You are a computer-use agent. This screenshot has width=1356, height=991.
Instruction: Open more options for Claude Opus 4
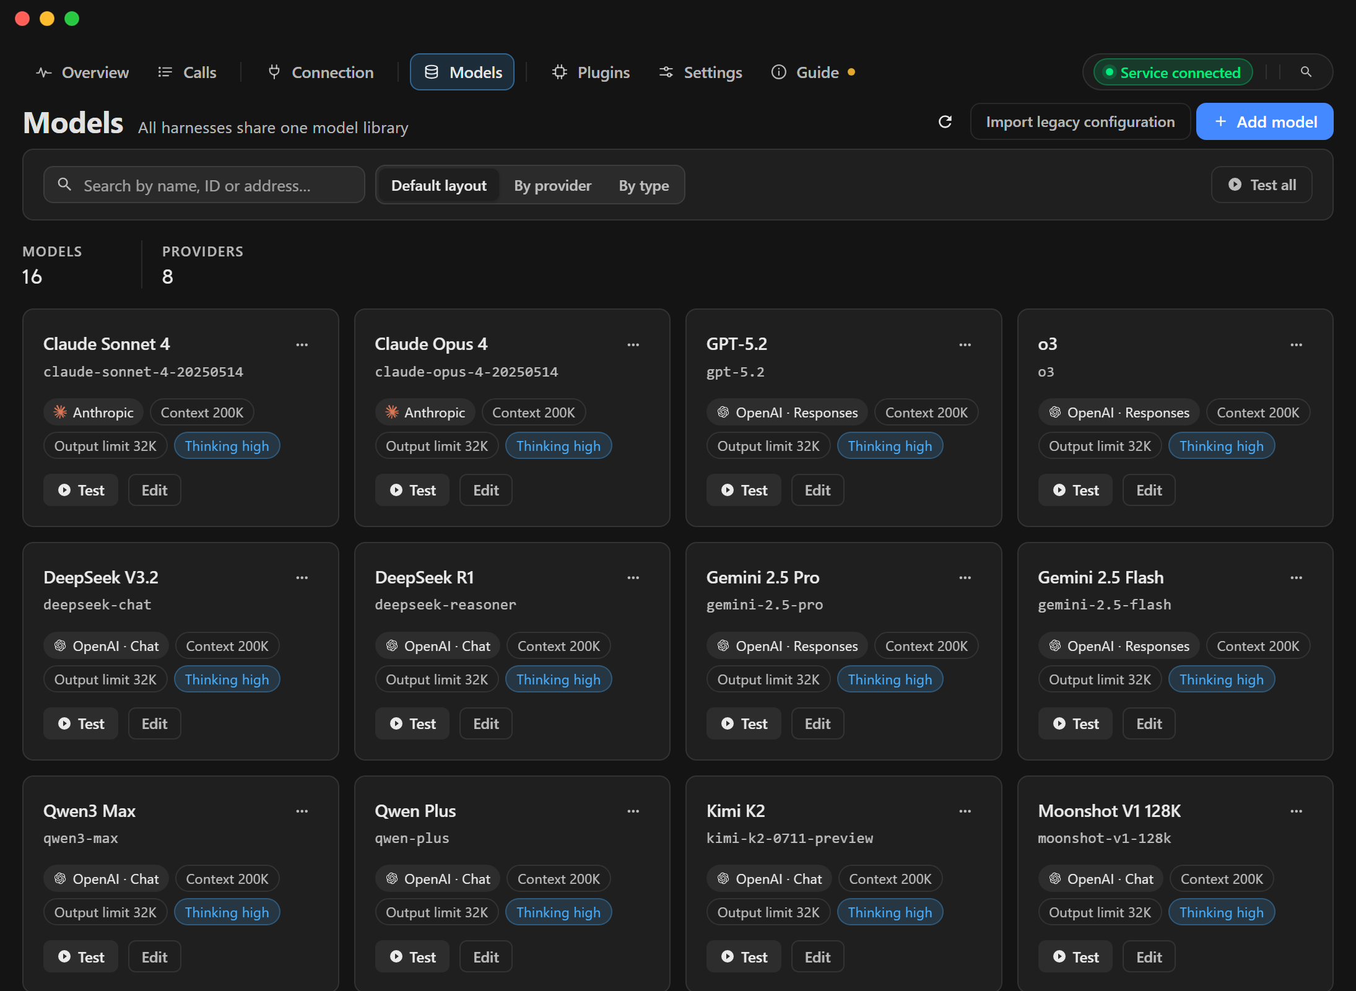tap(633, 344)
